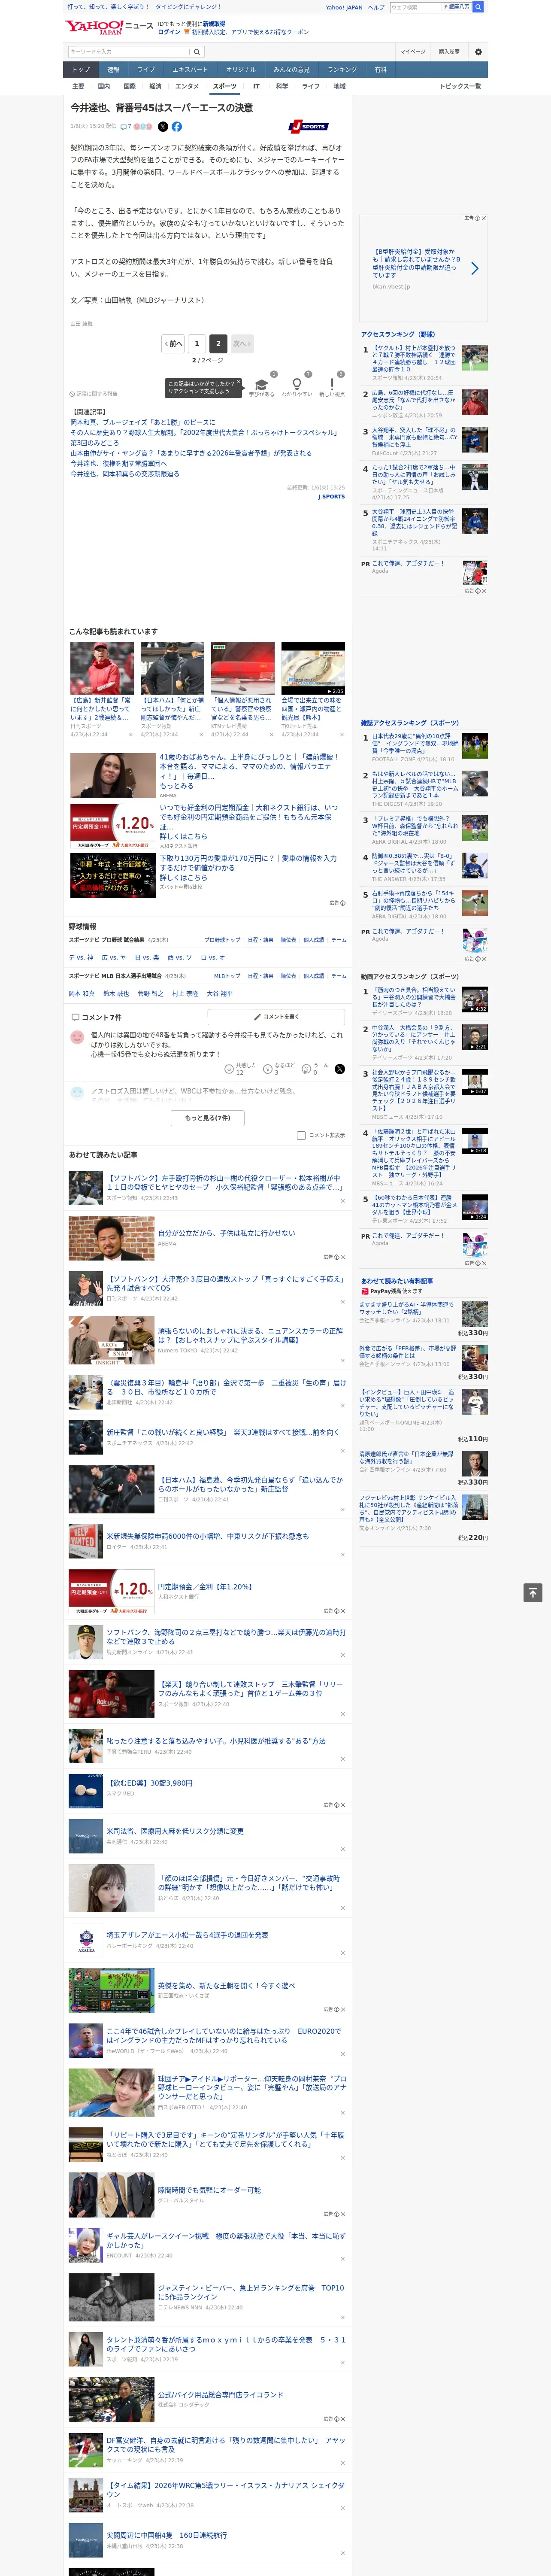
Task: Focus the top web search field
Action: (415, 7)
